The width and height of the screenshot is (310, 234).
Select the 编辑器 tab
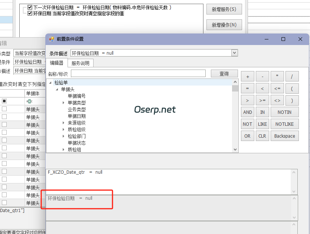coord(56,62)
